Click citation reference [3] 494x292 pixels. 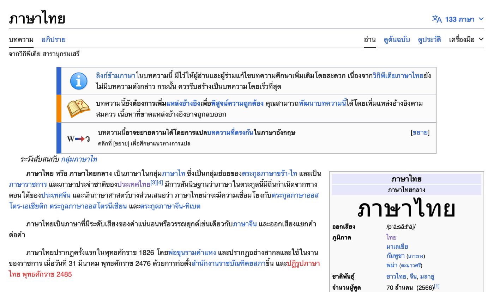click(x=153, y=182)
